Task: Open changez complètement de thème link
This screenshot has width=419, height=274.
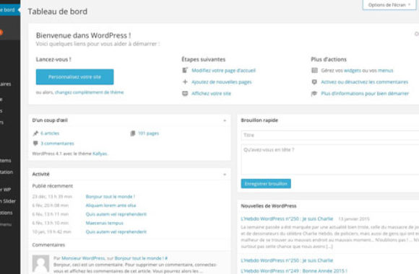Action: 90,92
